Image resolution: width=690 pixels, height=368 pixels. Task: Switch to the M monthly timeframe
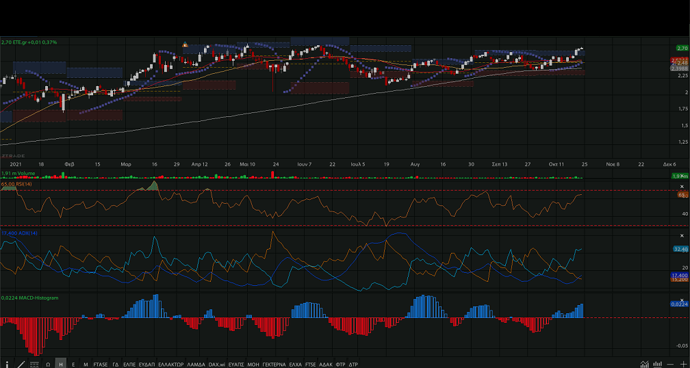[86, 365]
